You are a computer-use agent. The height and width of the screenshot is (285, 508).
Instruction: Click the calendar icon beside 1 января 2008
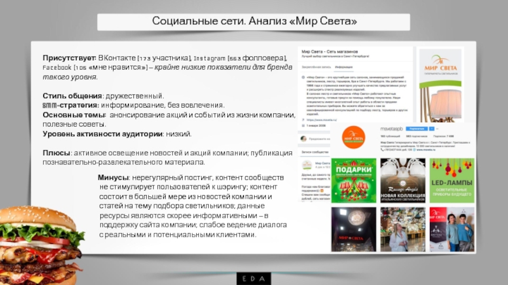[304, 125]
